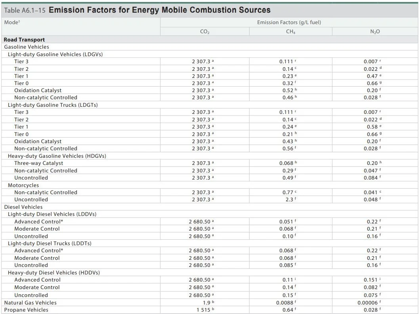Select the N2O column header
This screenshot has width=420, height=314.
(x=375, y=32)
